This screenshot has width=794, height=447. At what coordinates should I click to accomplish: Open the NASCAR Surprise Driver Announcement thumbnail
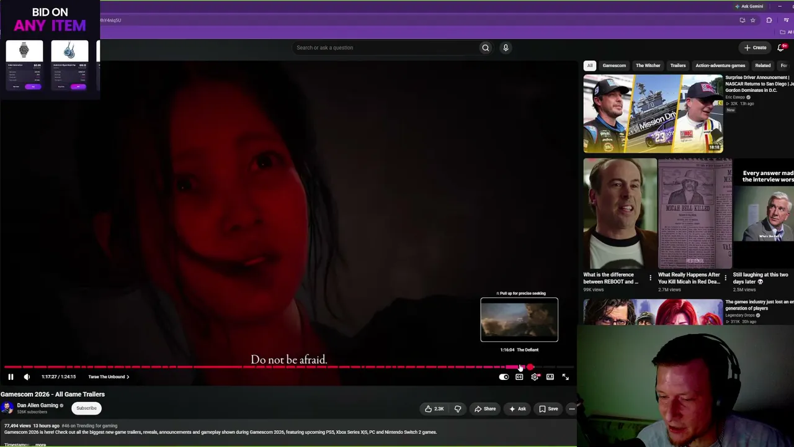point(653,114)
